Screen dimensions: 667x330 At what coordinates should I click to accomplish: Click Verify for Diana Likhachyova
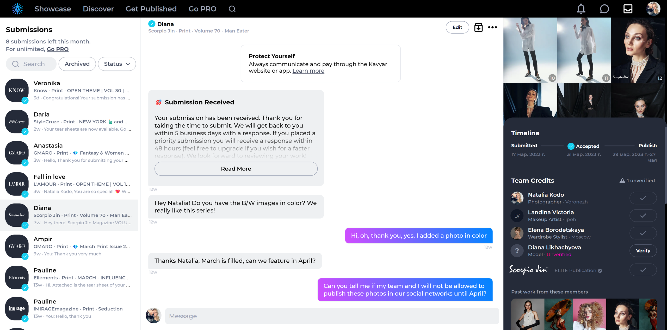[643, 251]
